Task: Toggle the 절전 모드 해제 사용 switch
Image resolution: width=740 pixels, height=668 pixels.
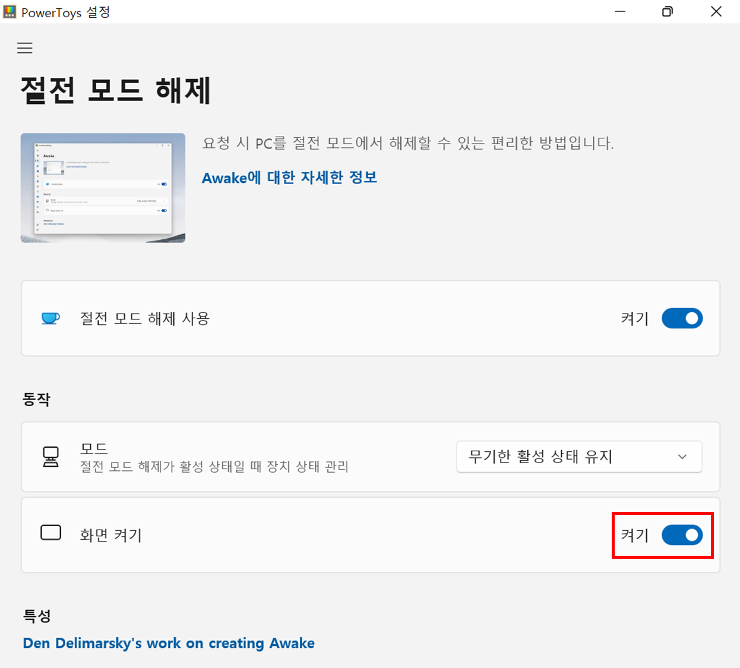Action: pos(682,318)
